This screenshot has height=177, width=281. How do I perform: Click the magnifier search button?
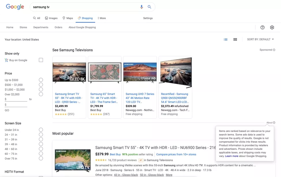coord(149,7)
